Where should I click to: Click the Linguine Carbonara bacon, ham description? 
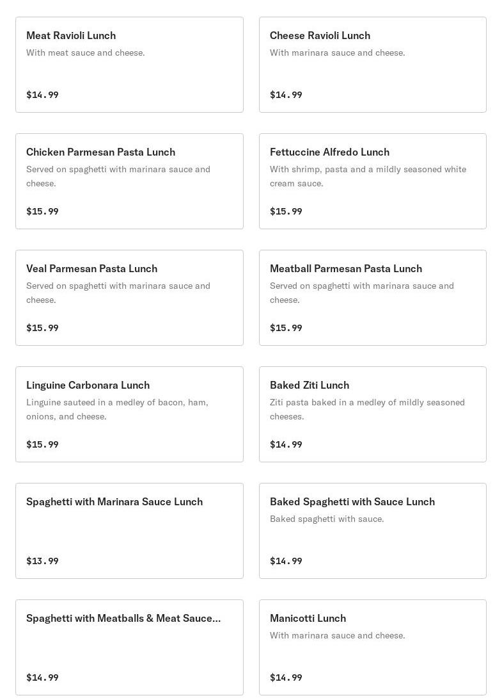(117, 409)
